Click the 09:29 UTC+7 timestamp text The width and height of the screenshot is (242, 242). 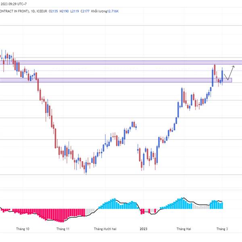[17, 4]
